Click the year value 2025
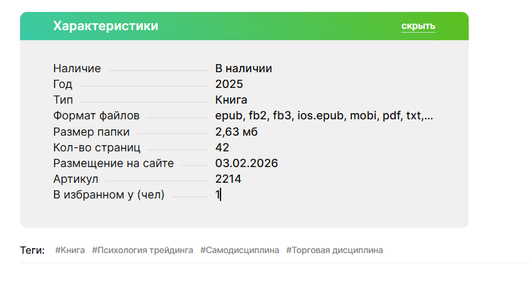The height and width of the screenshot is (282, 529). [x=229, y=84]
